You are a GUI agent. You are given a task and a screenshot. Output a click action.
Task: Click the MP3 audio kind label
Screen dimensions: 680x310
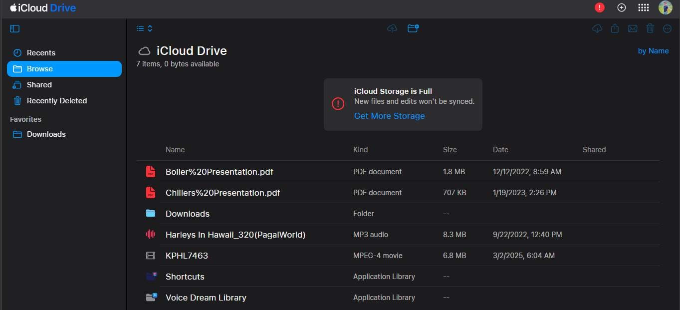click(371, 235)
